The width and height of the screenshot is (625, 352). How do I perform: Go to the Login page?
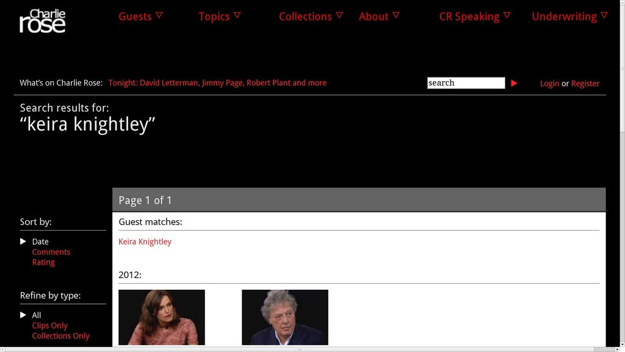point(550,84)
